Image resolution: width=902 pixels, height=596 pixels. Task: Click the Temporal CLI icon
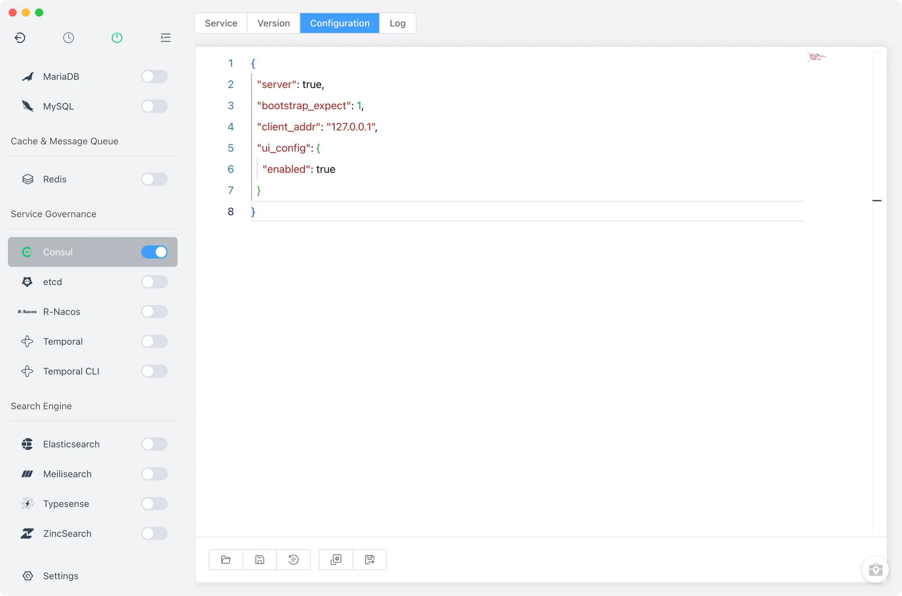27,371
